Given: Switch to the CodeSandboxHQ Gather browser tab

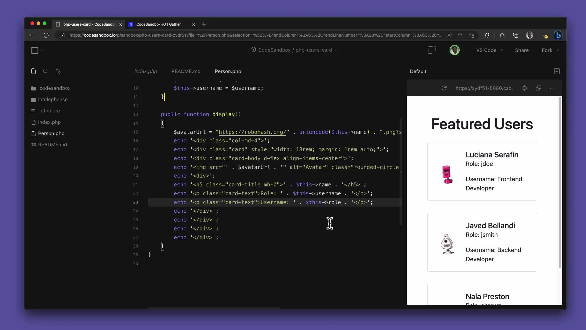Looking at the screenshot, I should click(x=158, y=24).
